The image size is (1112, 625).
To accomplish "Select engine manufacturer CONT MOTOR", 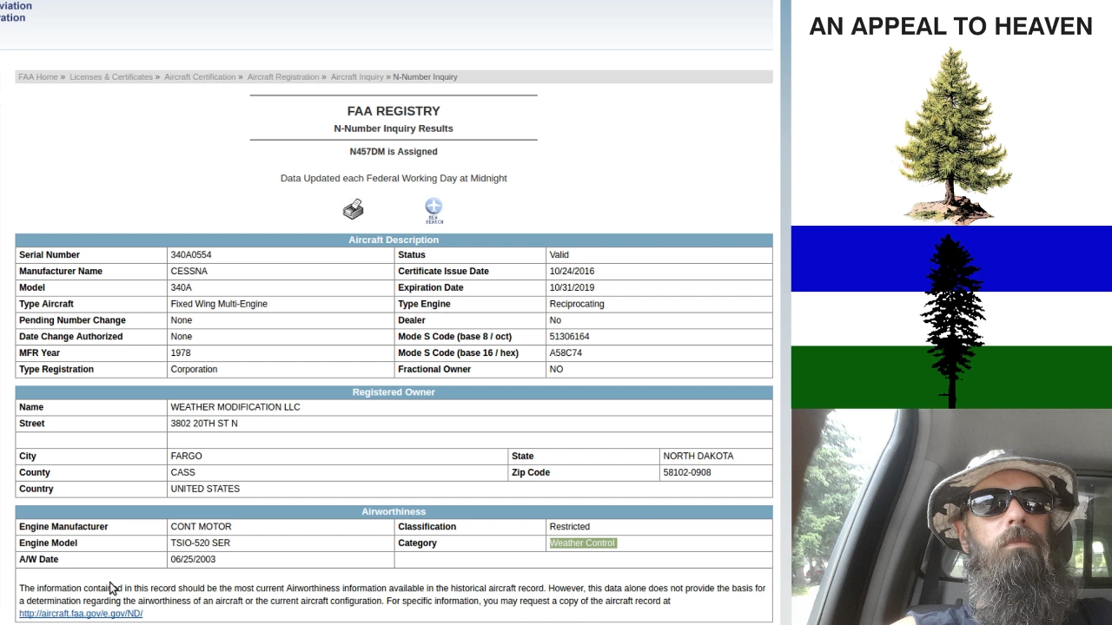I will click(x=201, y=527).
